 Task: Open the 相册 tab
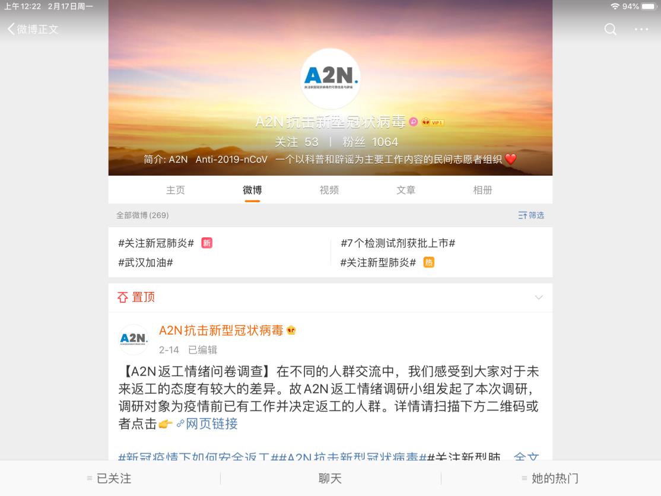pyautogui.click(x=482, y=190)
